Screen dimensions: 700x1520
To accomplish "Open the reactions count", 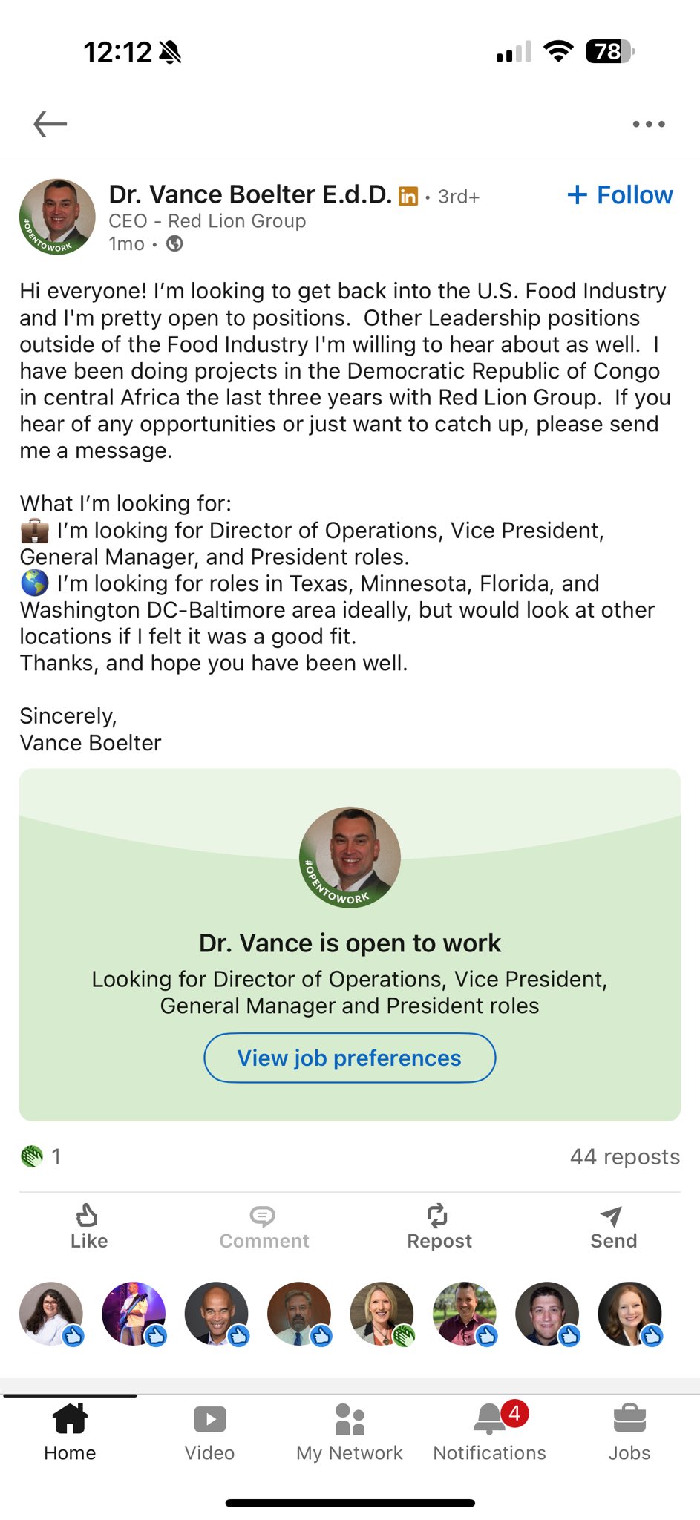I will pos(42,1156).
